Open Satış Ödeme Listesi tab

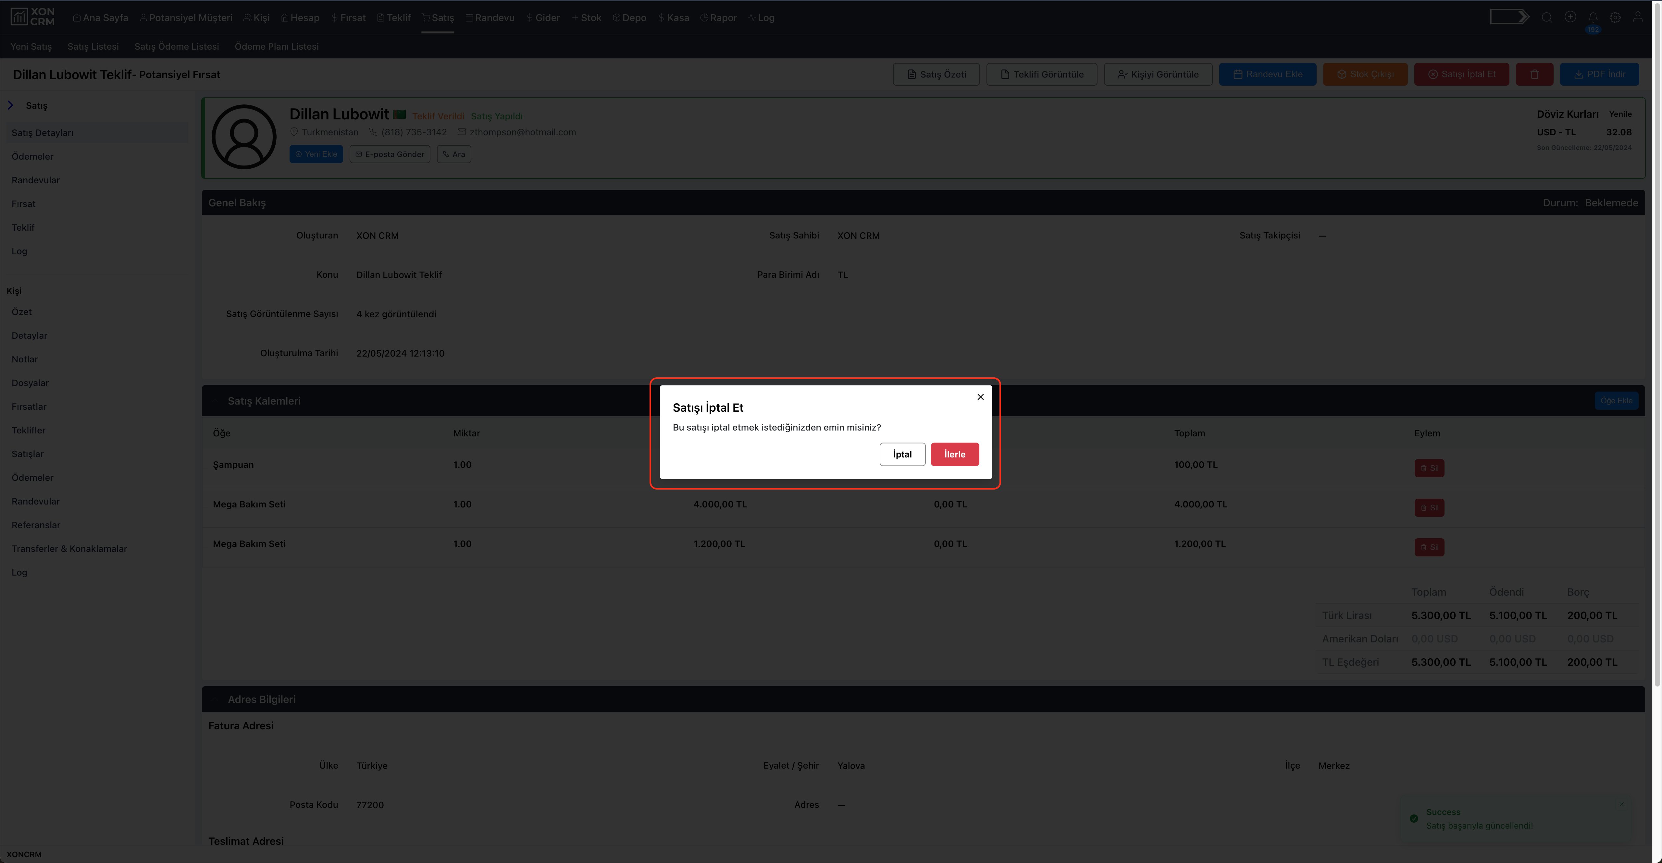(x=177, y=46)
